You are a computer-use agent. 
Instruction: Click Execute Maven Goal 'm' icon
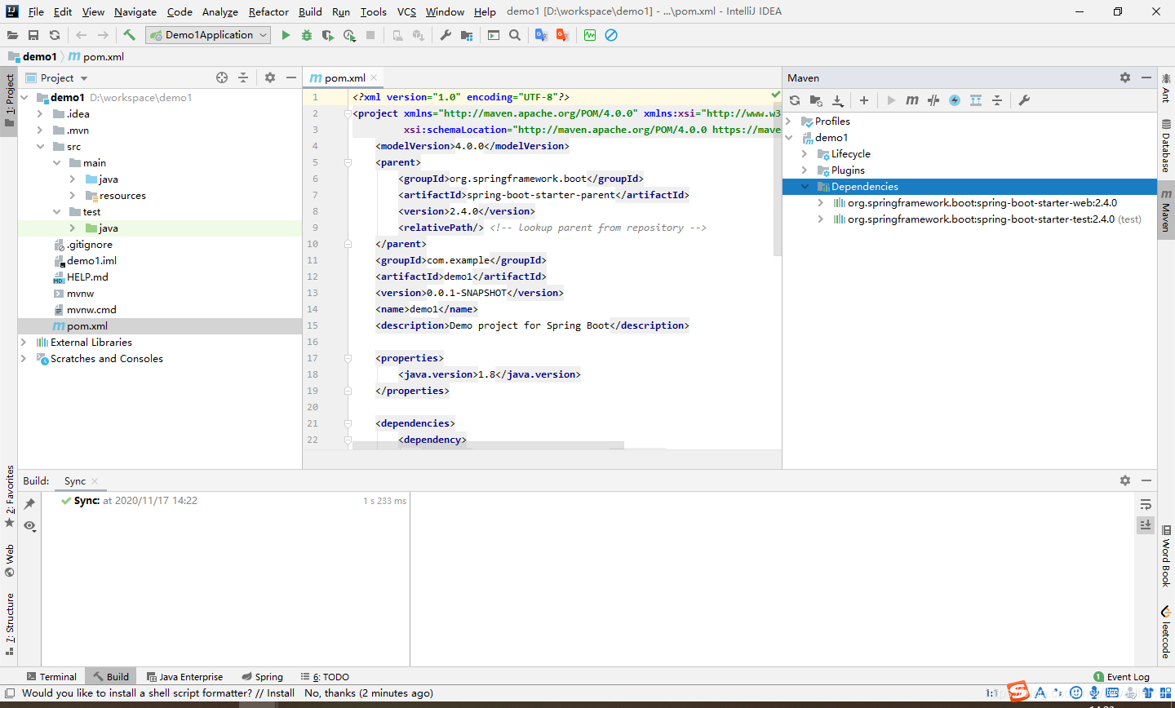point(912,100)
